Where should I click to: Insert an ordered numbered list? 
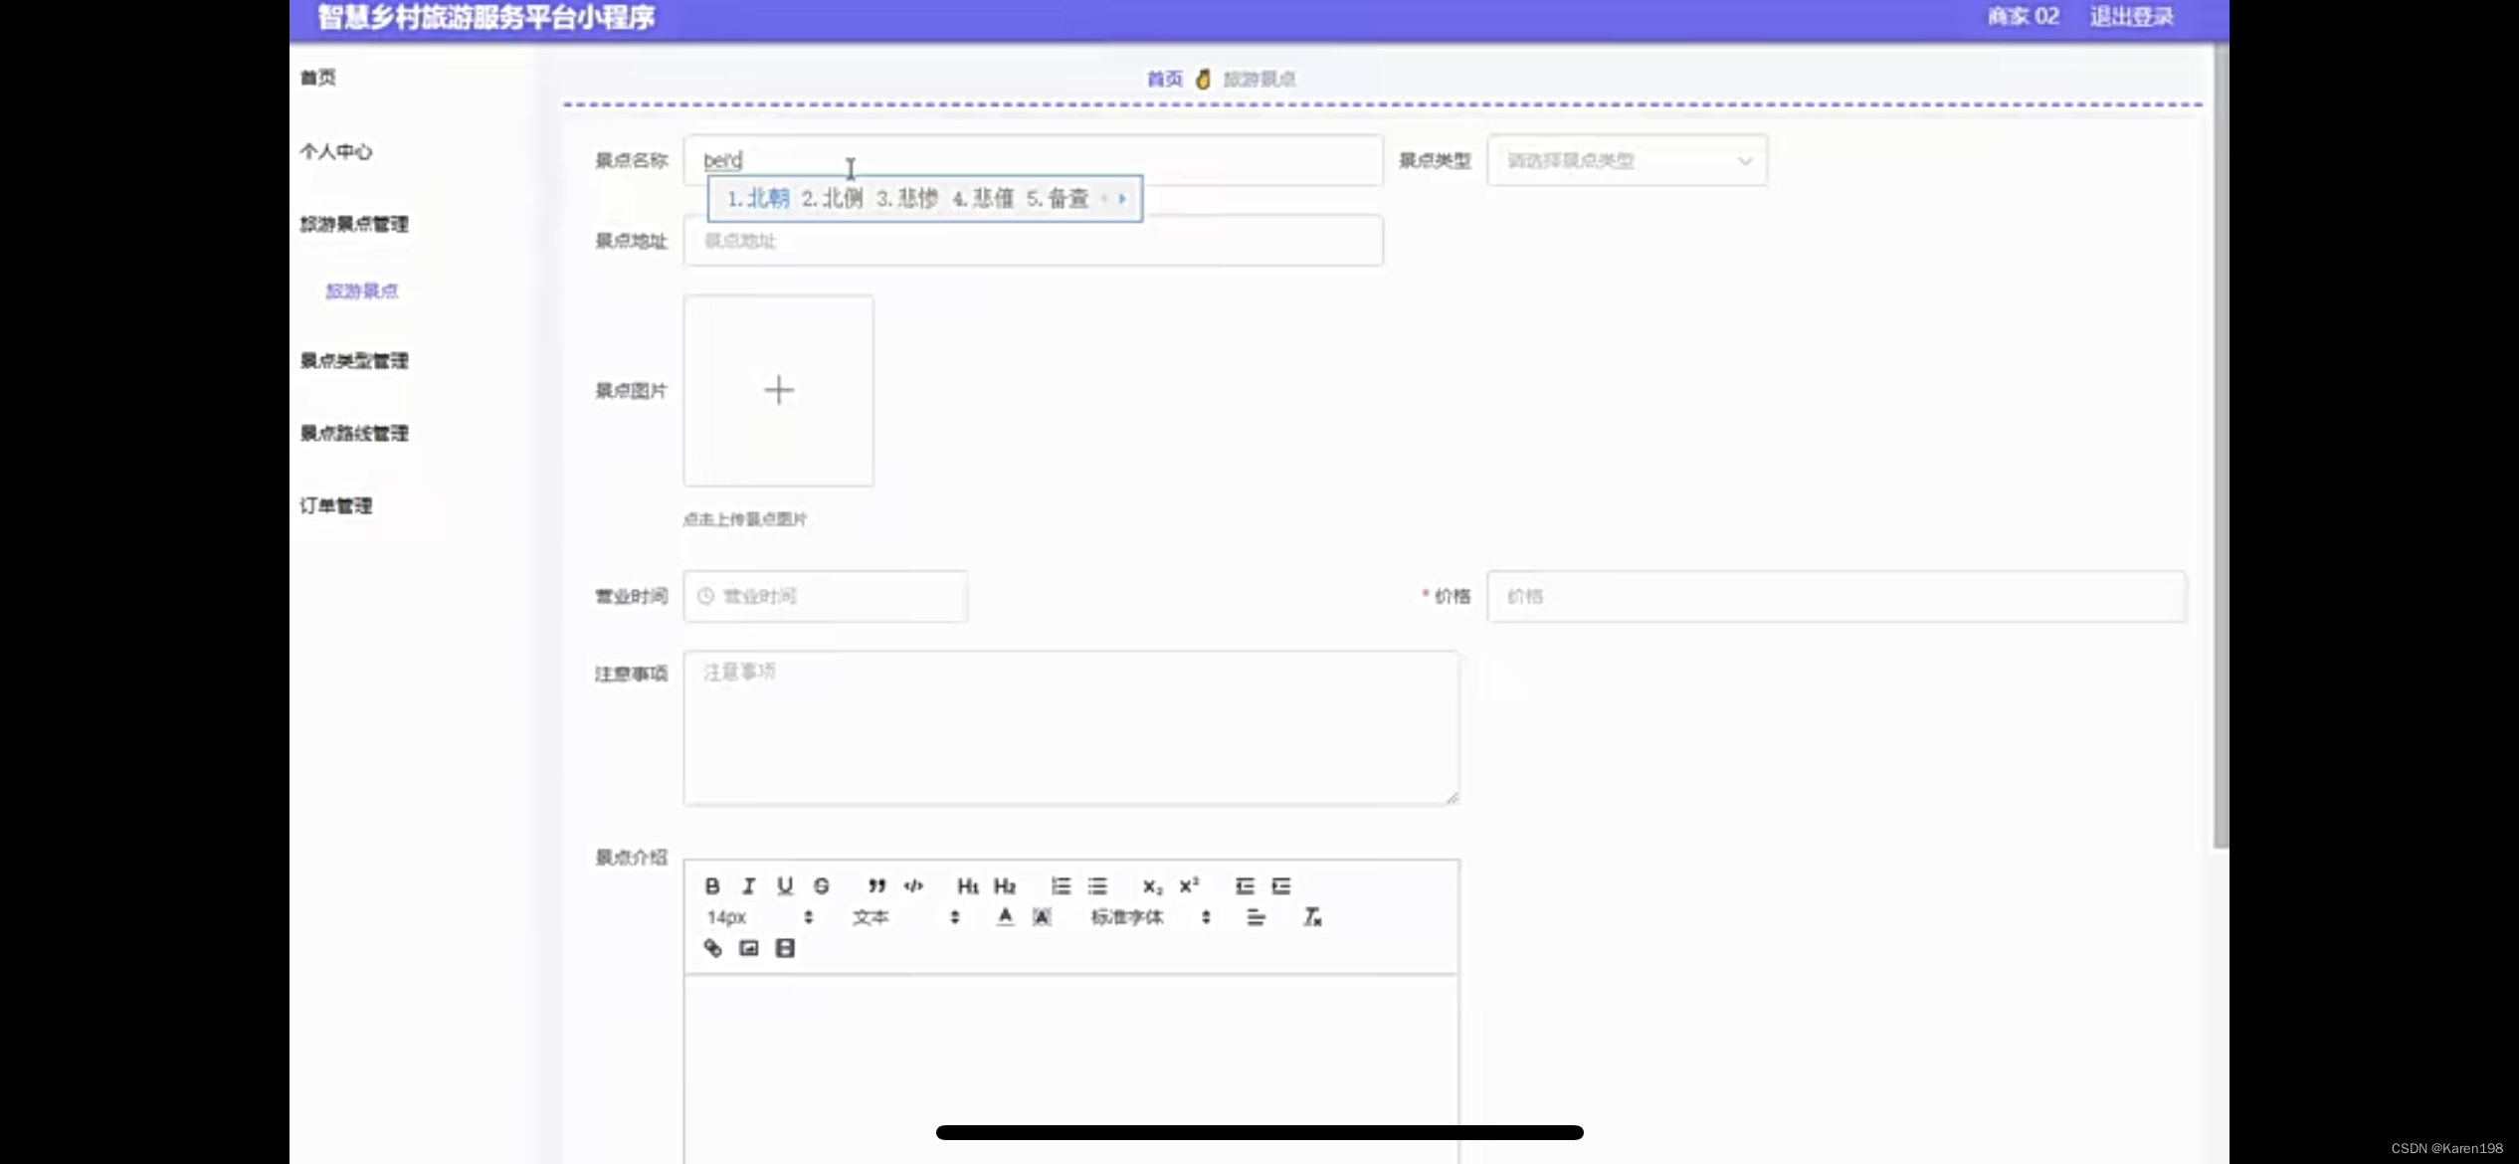click(1061, 885)
